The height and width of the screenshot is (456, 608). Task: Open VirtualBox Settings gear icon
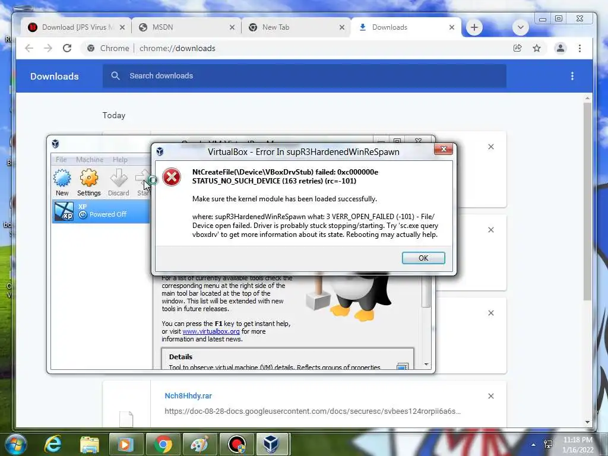(x=89, y=183)
